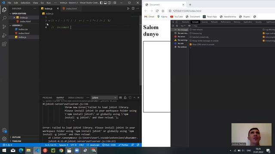Click the Run Code play icon in editor
275x154 pixels.
(x=128, y=9)
